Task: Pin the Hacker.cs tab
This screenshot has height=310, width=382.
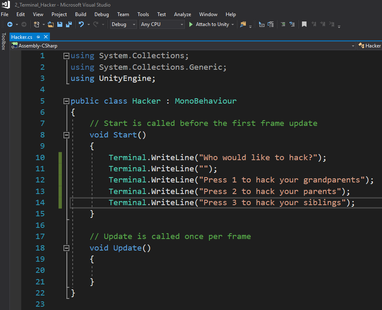Action: pos(38,37)
